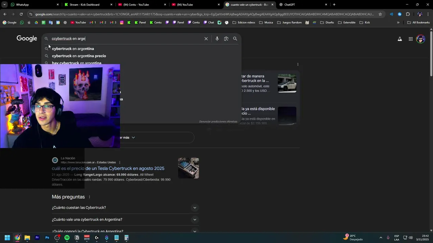Open the Extensible bookmark folder
This screenshot has height=243, width=433.
(x=346, y=23)
